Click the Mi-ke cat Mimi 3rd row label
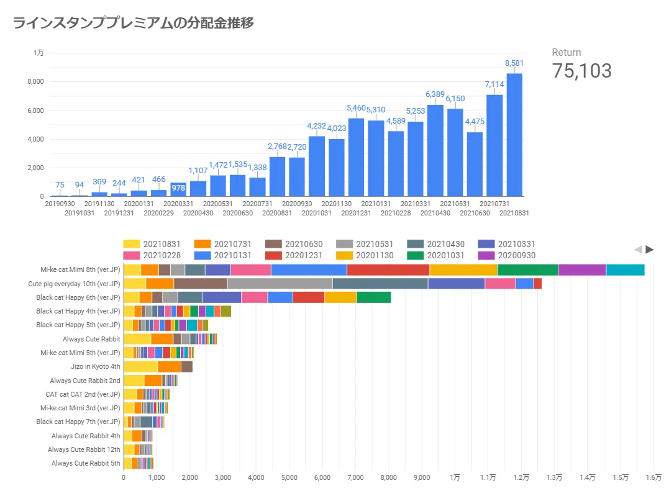This screenshot has width=669, height=501. [x=80, y=408]
